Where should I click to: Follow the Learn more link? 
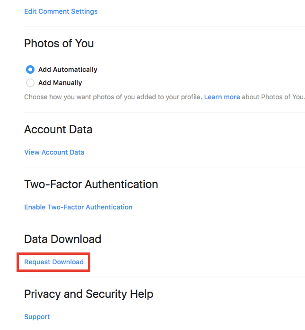222,97
